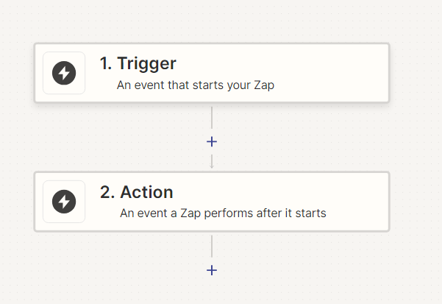
Task: Open the "1. Trigger" step heading
Action: pyautogui.click(x=138, y=63)
